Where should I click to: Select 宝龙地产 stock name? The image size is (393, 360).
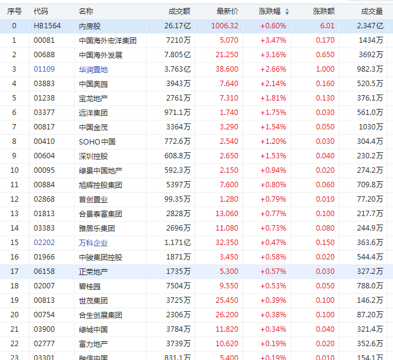click(93, 98)
